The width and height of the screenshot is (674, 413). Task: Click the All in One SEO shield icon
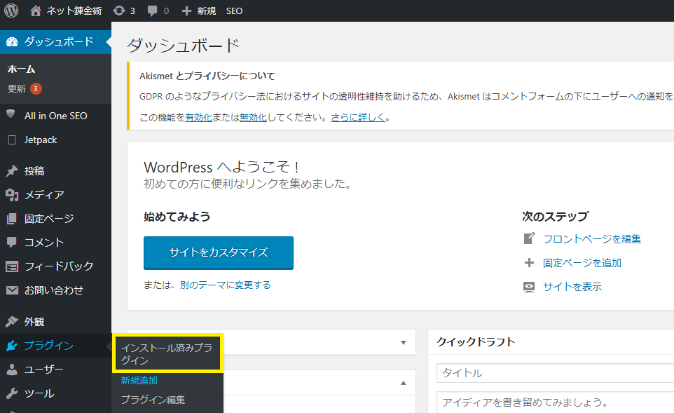point(11,115)
